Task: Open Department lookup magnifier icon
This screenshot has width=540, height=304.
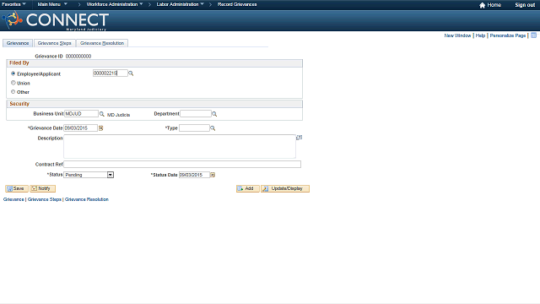Action: coord(214,114)
